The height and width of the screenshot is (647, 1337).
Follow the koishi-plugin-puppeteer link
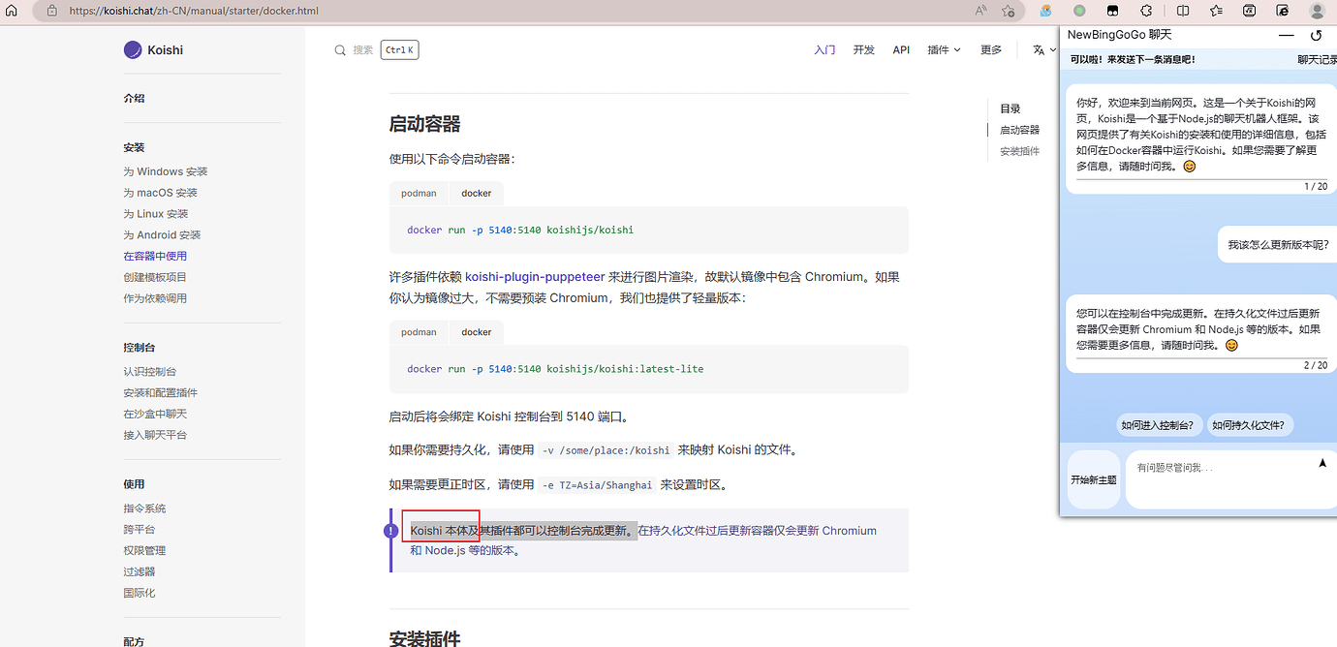tap(535, 277)
